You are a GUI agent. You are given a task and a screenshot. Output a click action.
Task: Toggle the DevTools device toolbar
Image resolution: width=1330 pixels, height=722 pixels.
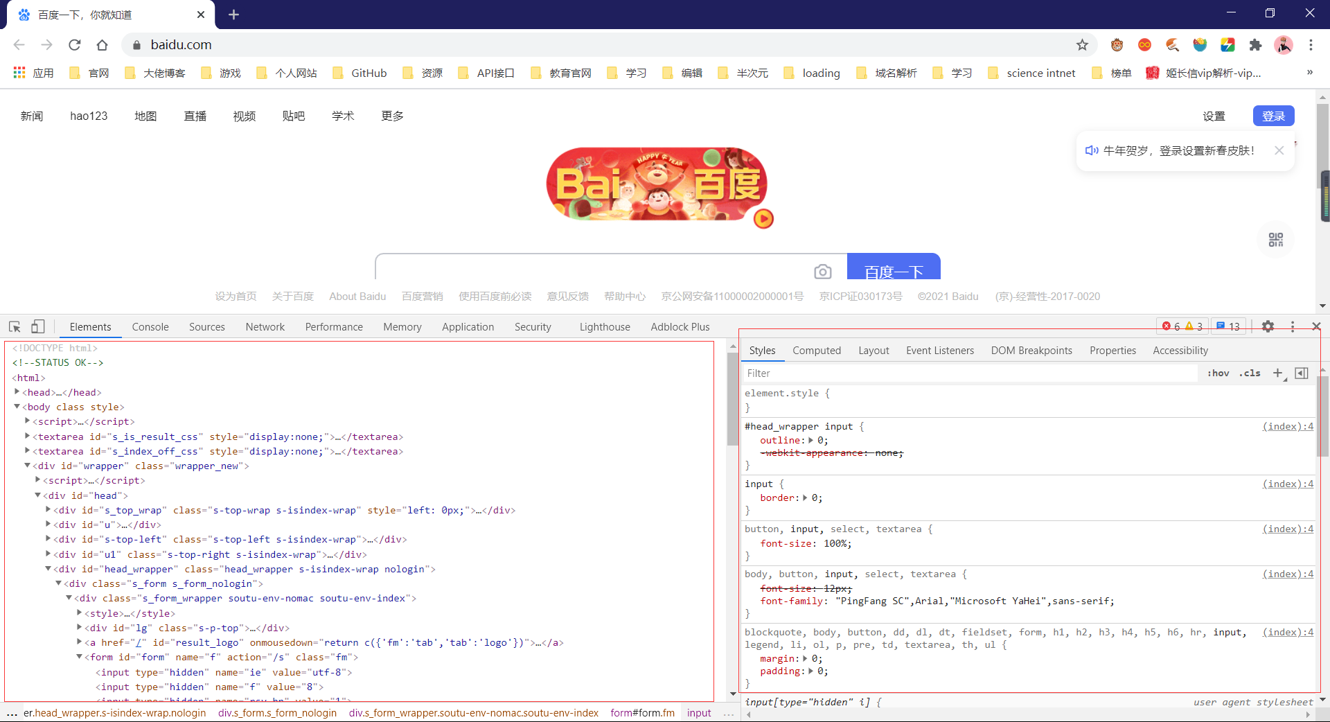point(38,326)
